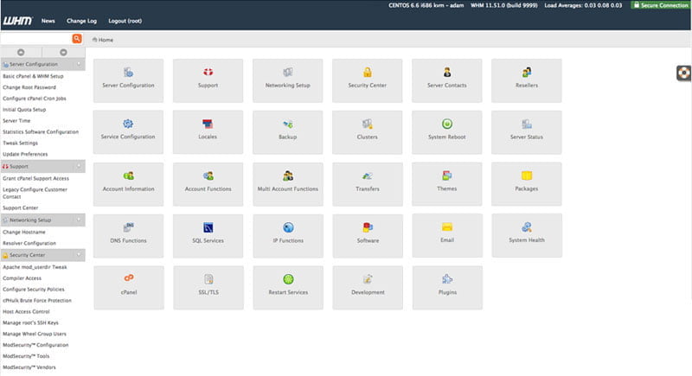
Task: Collapse the Server Configuration sidebar section
Action: (79, 64)
